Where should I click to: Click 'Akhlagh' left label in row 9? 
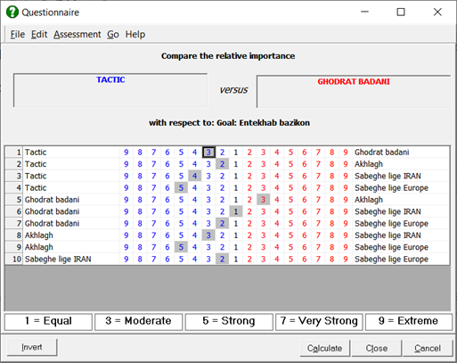click(39, 247)
